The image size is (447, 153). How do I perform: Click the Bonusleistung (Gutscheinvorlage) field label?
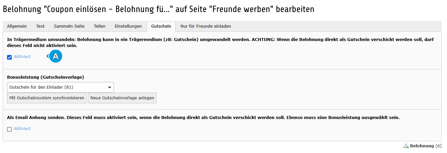(45, 77)
